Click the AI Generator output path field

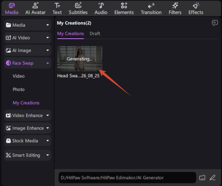click(x=127, y=177)
